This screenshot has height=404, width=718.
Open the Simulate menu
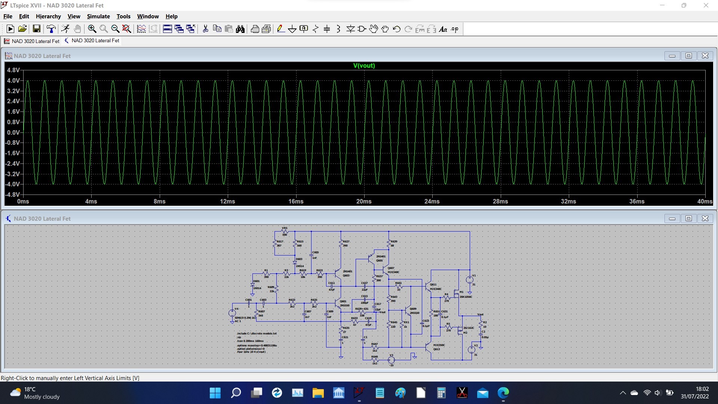point(98,16)
